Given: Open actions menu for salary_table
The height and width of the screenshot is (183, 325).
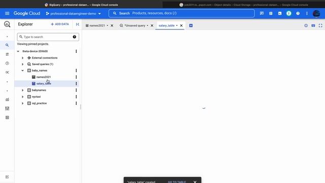Looking at the screenshot, I should 76,83.
